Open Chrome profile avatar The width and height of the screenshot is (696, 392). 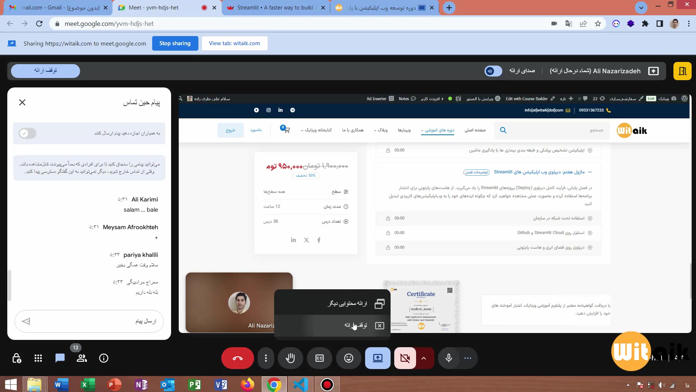675,24
